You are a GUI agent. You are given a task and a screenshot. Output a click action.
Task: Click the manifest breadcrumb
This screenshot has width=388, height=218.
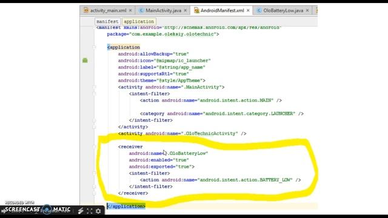point(107,22)
